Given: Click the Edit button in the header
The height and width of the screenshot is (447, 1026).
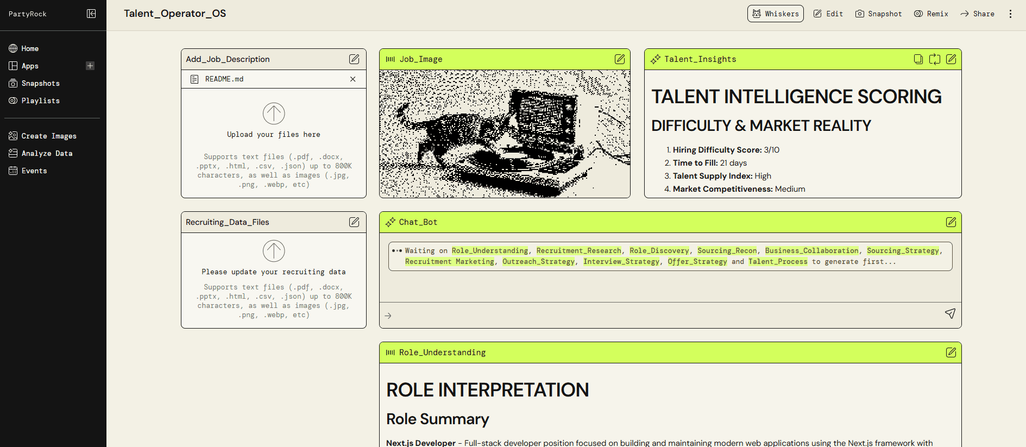Looking at the screenshot, I should pos(828,14).
